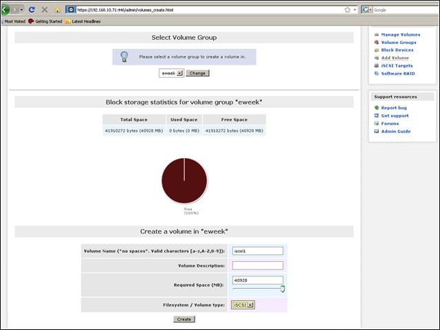Click the stop loading X icon
The height and width of the screenshot is (330, 440).
44,10
